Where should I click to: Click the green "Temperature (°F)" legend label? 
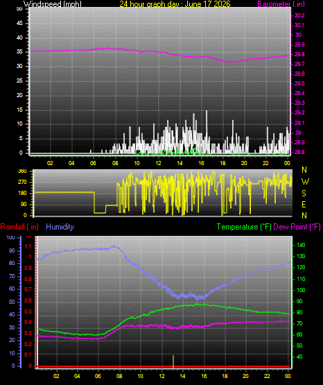point(244,227)
